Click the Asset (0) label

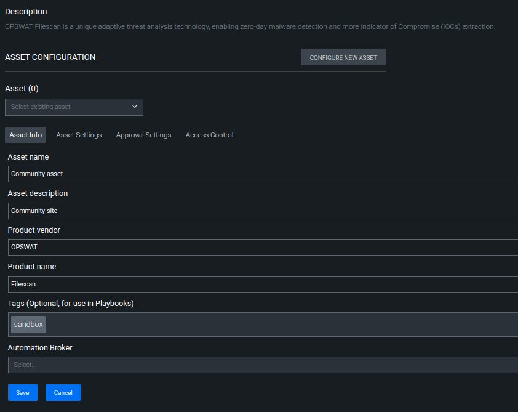point(22,89)
